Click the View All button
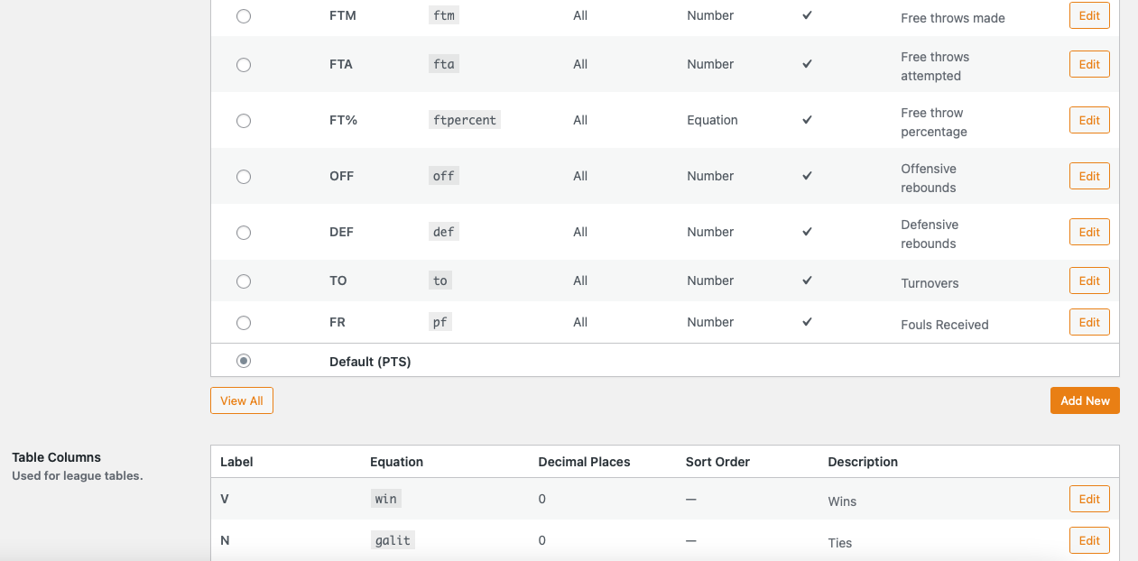 click(242, 400)
